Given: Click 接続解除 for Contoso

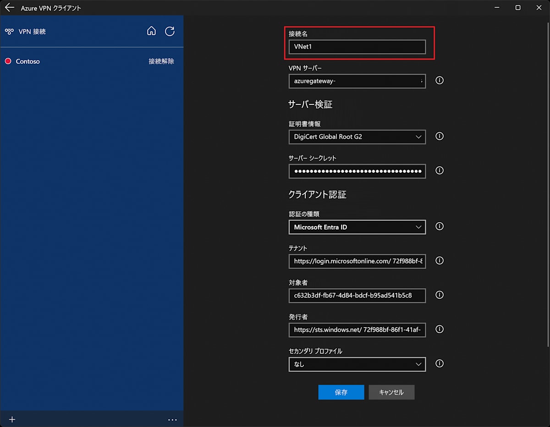Looking at the screenshot, I should click(161, 61).
